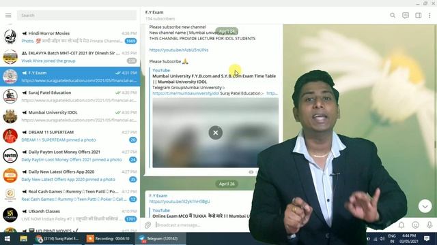The width and height of the screenshot is (437, 245).
Task: Click the 1869 unread badge
Action: pyautogui.click(x=130, y=41)
